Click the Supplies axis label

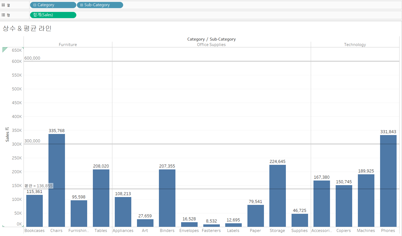click(299, 231)
